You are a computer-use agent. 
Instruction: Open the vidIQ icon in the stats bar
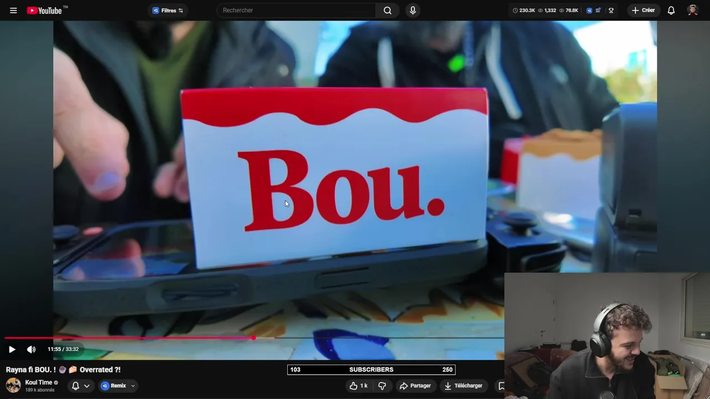pos(589,11)
